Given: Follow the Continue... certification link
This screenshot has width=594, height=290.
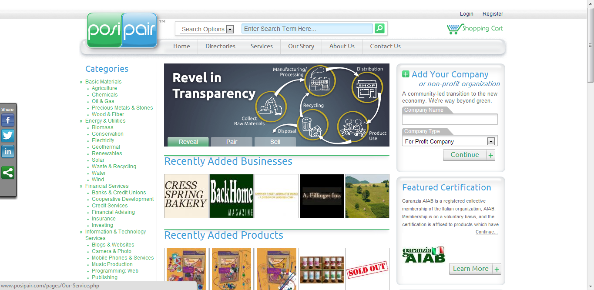Looking at the screenshot, I should click(x=487, y=232).
